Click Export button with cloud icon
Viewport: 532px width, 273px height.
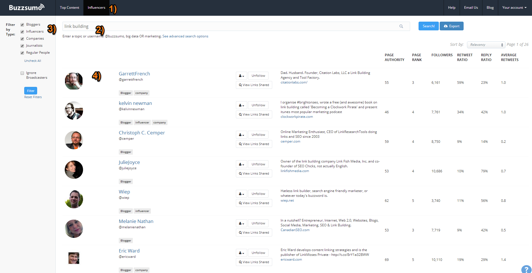tap(451, 26)
